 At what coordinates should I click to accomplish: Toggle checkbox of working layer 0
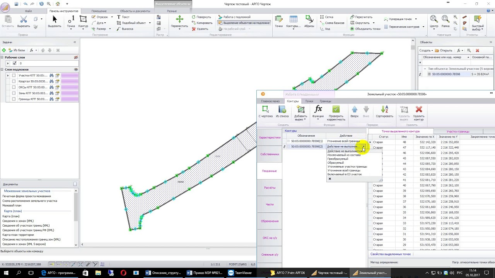click(15, 63)
